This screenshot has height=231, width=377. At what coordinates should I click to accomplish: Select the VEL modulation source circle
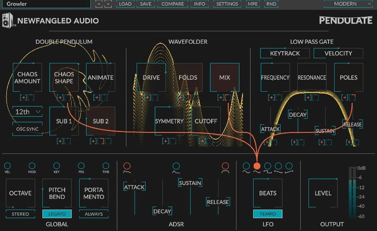pos(7,166)
